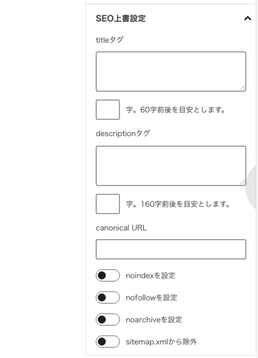Click the title character count box
Viewport: 258px width, 358px height.
click(x=108, y=109)
